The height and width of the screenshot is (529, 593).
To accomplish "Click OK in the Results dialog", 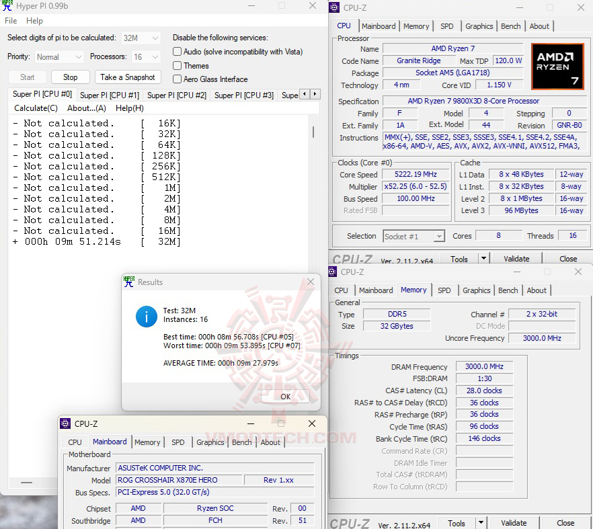I will 286,397.
